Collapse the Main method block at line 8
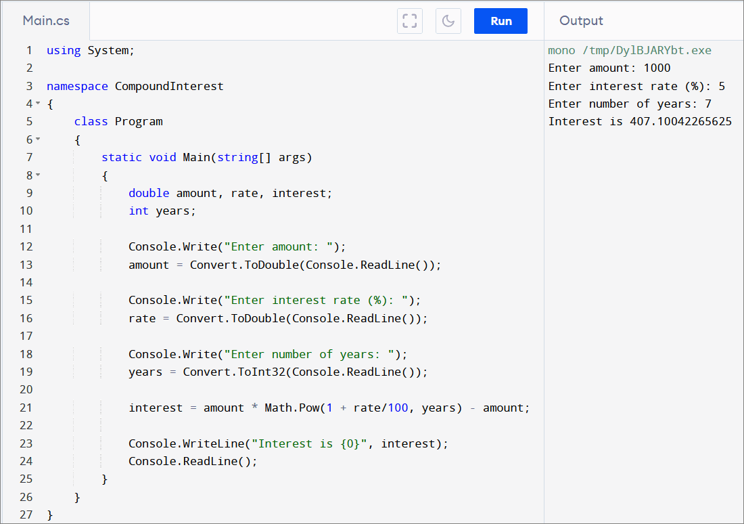This screenshot has height=524, width=744. (x=38, y=175)
